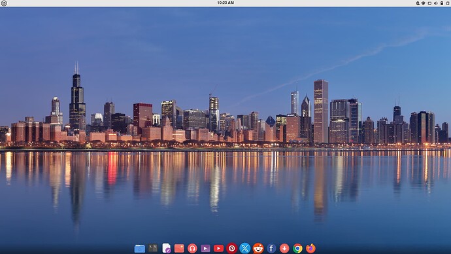Expand the network indicator in panel
Image resolution: width=451 pixels, height=254 pixels.
(x=424, y=3)
